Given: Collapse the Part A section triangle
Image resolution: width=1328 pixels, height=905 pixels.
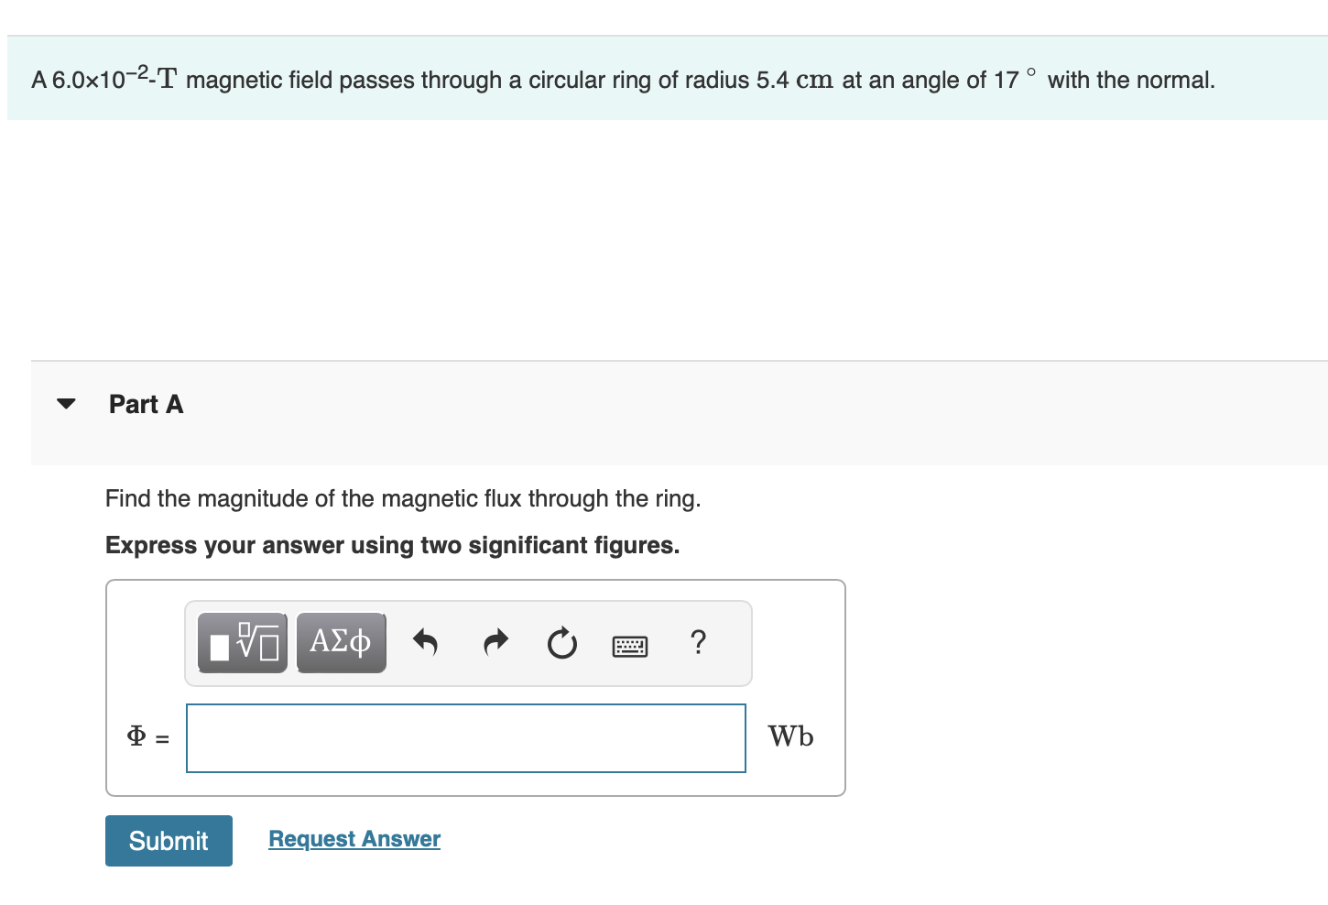Looking at the screenshot, I should click(x=65, y=403).
